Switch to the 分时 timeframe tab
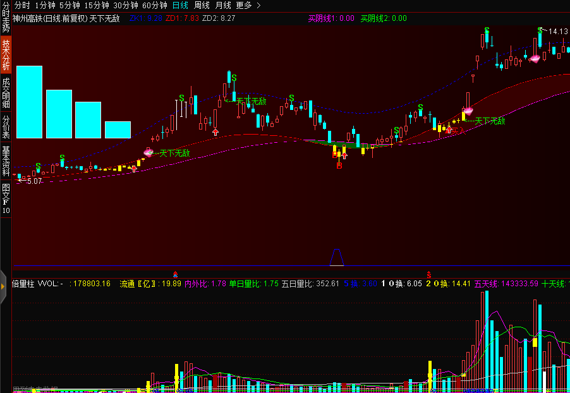 (22, 6)
